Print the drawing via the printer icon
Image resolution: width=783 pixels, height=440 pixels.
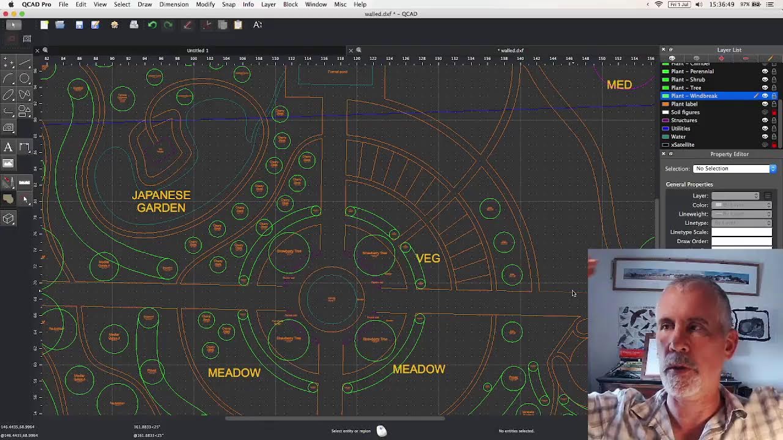134,25
